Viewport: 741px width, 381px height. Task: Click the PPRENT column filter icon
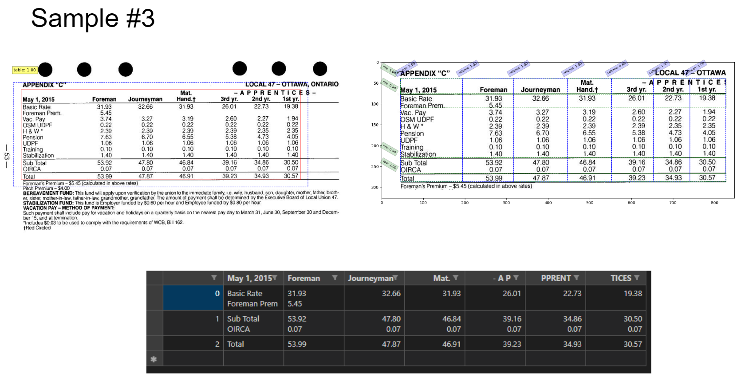pos(576,278)
